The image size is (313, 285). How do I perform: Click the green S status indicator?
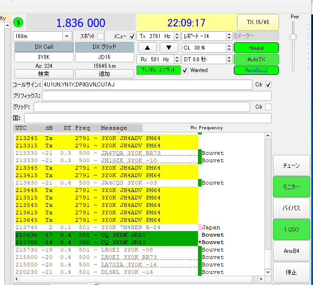click(x=18, y=22)
